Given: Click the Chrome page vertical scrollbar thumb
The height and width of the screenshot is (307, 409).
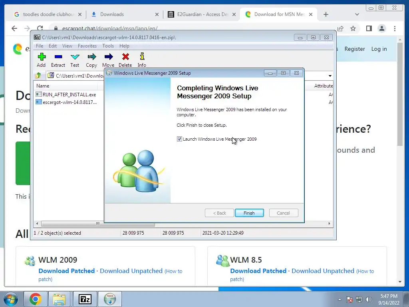Looking at the screenshot, I should (400, 94).
